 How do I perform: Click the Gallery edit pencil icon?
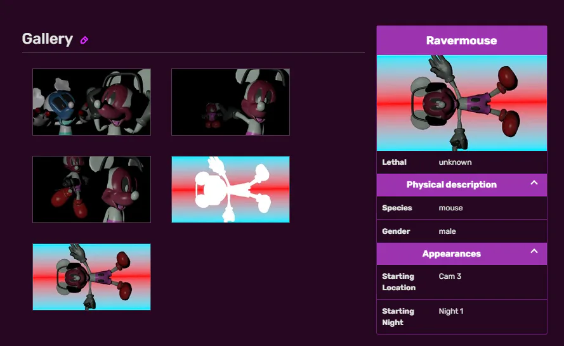click(x=84, y=40)
